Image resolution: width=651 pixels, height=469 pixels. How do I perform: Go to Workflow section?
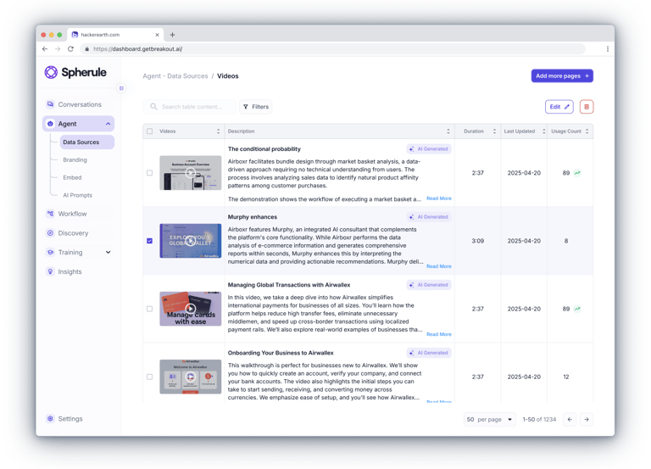click(x=79, y=214)
